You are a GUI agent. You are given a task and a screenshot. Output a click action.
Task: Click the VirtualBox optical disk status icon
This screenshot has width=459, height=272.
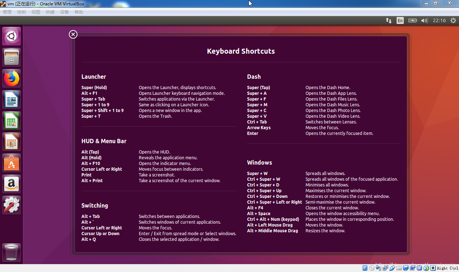372,268
